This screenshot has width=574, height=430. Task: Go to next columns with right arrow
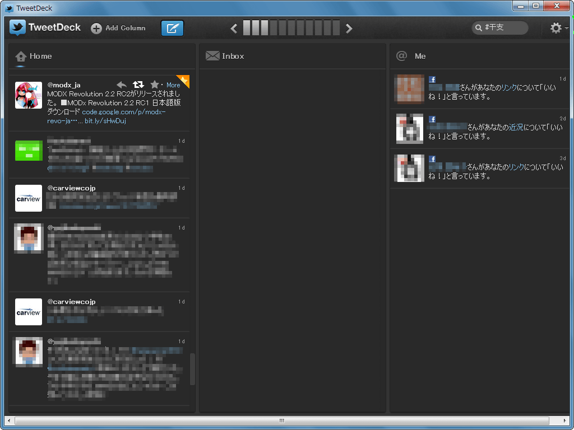(349, 28)
